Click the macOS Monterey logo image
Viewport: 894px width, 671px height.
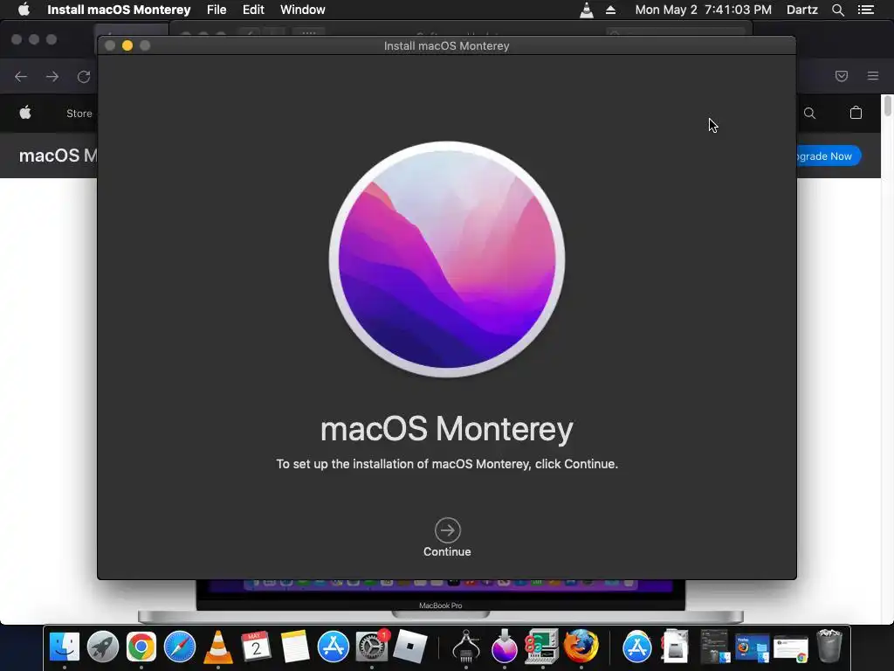(x=447, y=259)
